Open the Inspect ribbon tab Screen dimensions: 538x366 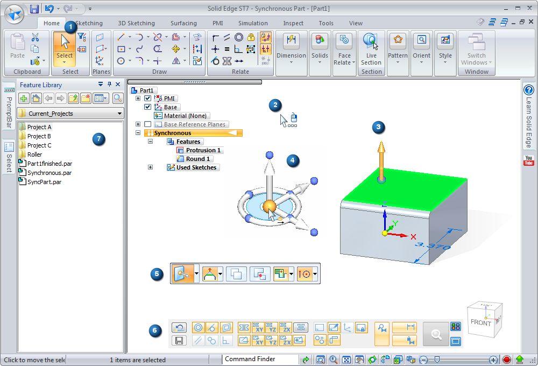tap(293, 23)
